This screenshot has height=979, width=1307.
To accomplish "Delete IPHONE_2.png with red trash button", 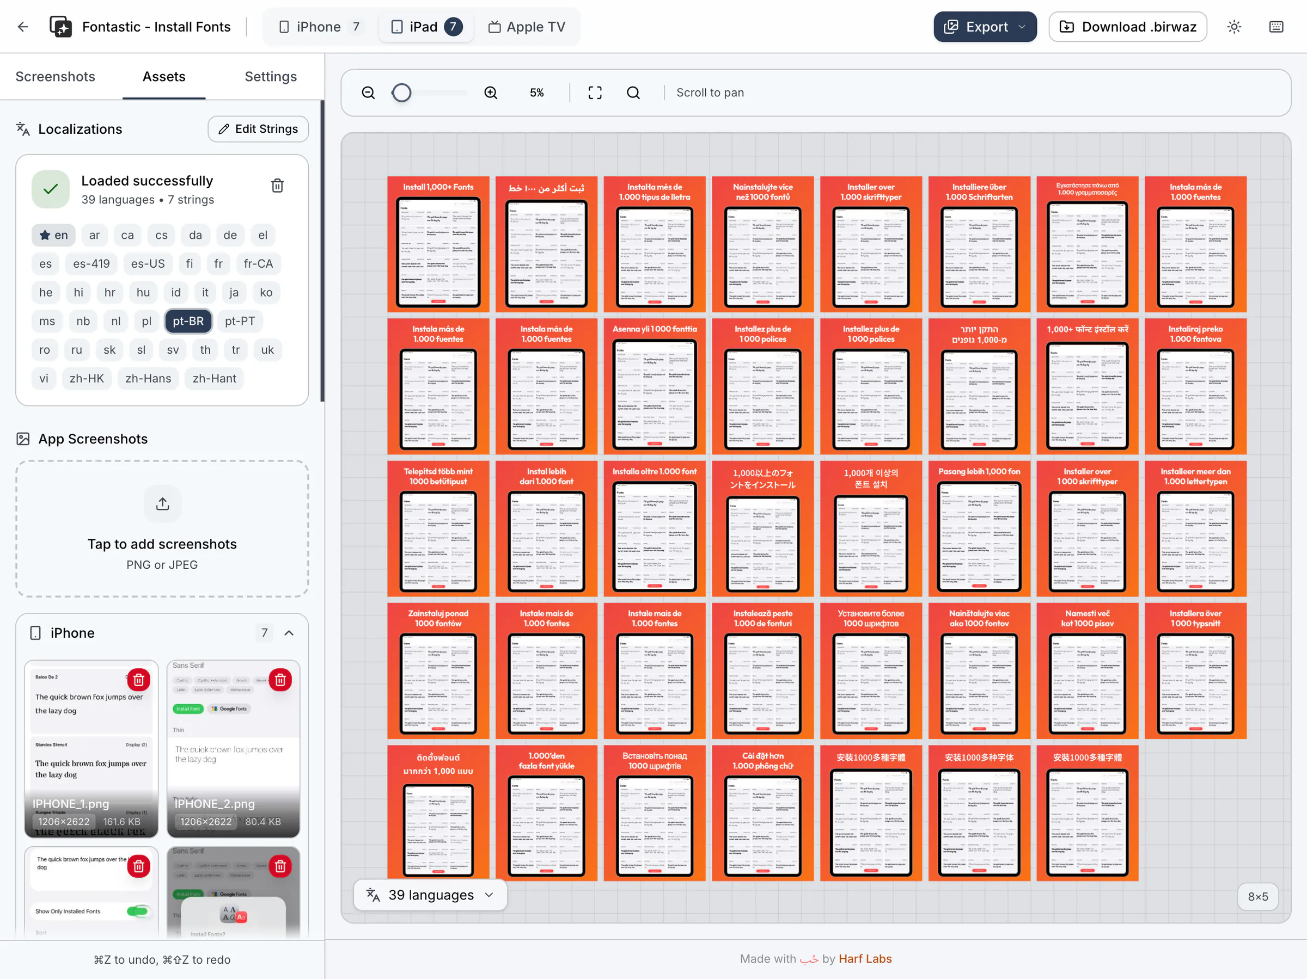I will coord(280,680).
